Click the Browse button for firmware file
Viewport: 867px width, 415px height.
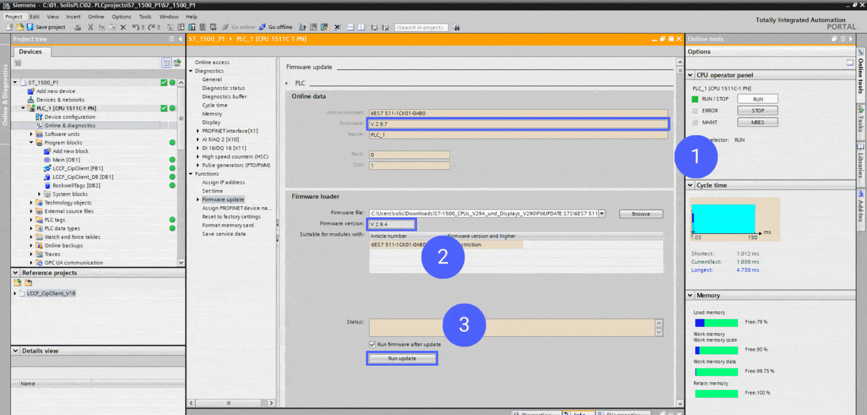tap(641, 214)
